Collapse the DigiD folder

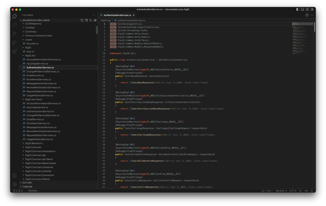point(28,48)
